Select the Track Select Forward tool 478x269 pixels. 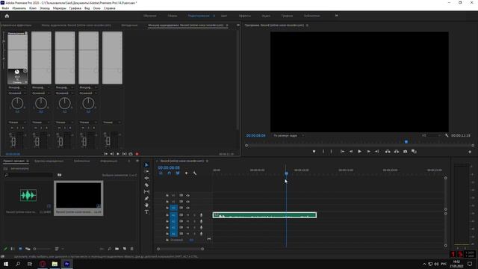pyautogui.click(x=146, y=171)
